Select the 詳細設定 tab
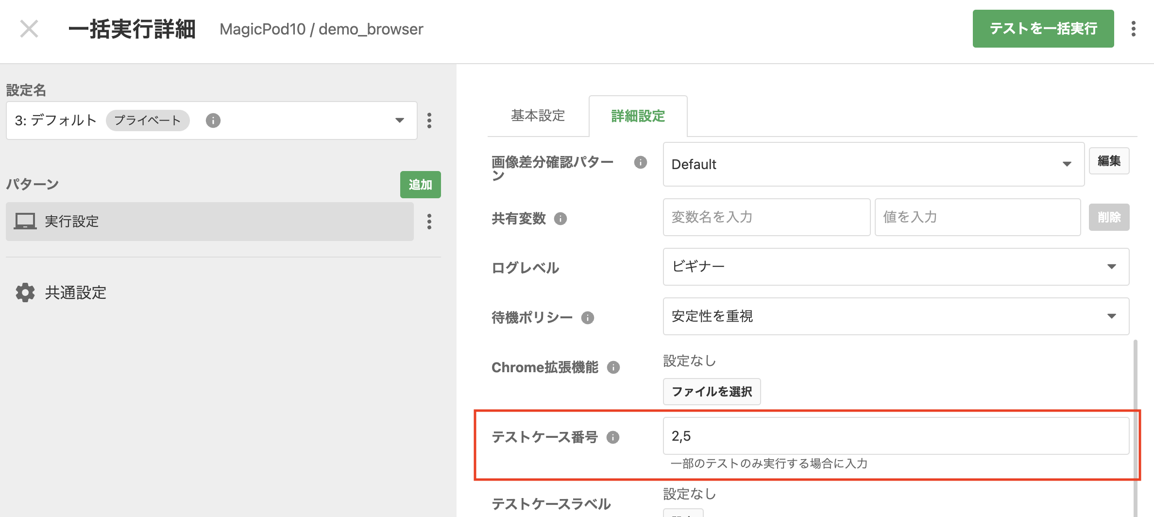1154x517 pixels. coord(638,116)
